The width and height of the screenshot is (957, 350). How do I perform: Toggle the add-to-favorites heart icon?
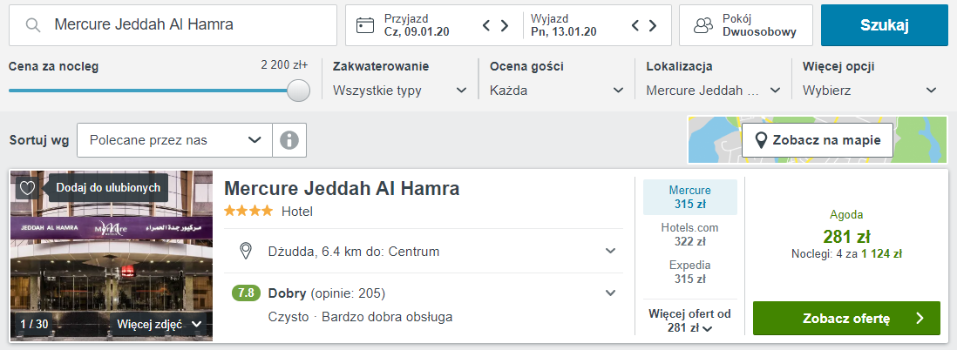click(x=27, y=187)
